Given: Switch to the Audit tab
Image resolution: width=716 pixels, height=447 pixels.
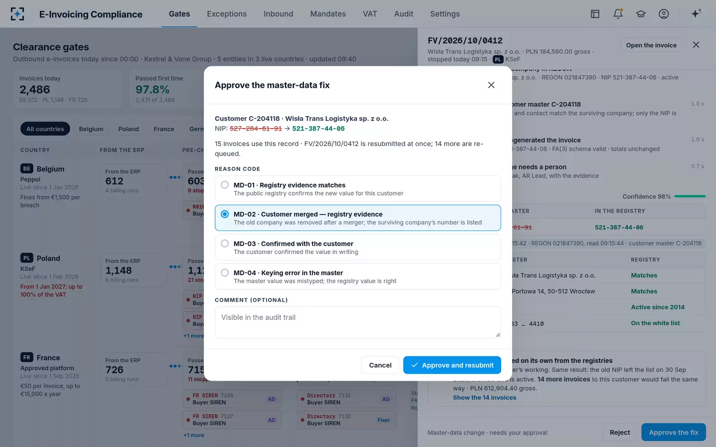Looking at the screenshot, I should 404,14.
